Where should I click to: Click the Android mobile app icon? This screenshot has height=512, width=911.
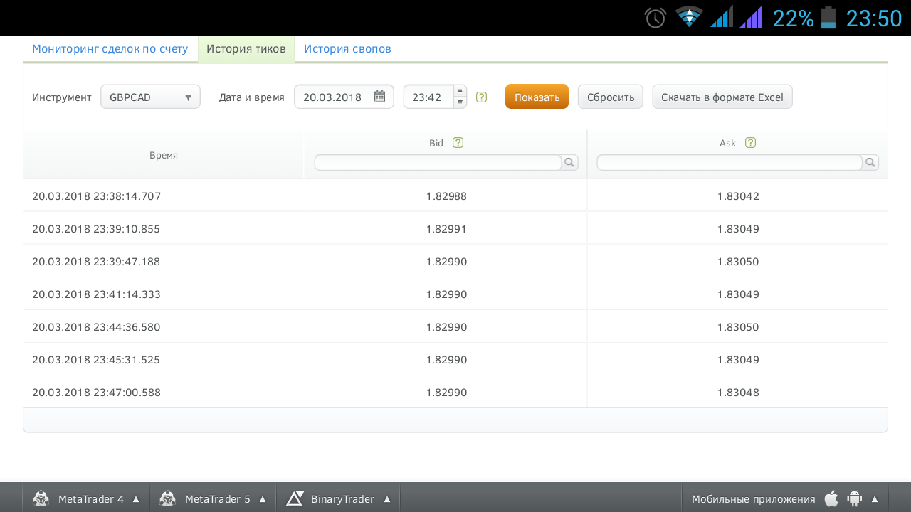854,499
